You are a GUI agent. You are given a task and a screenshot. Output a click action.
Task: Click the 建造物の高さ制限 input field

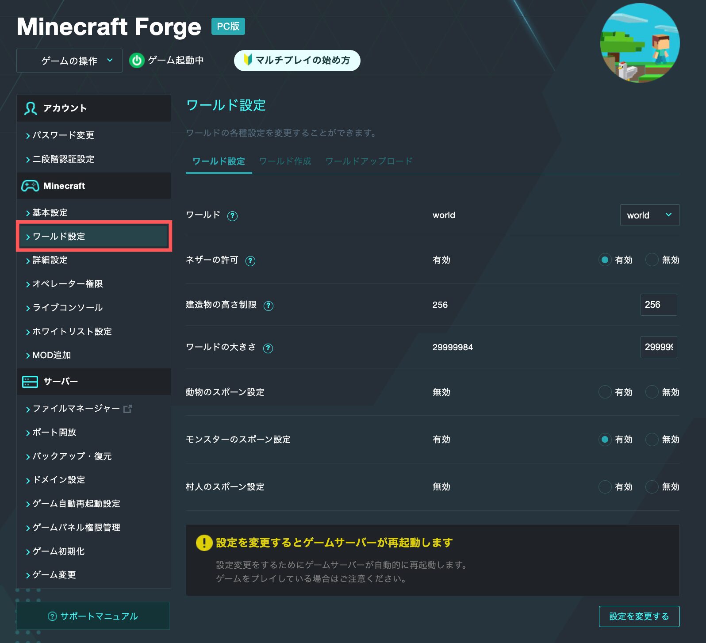[659, 305]
